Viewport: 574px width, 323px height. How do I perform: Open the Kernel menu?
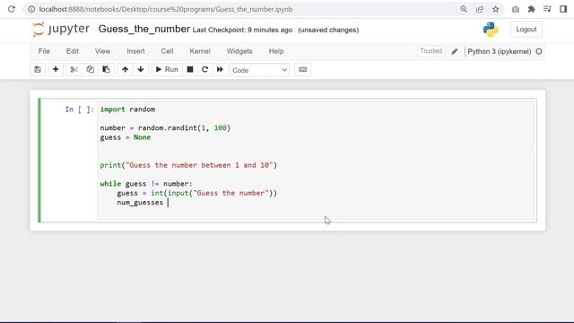(200, 51)
